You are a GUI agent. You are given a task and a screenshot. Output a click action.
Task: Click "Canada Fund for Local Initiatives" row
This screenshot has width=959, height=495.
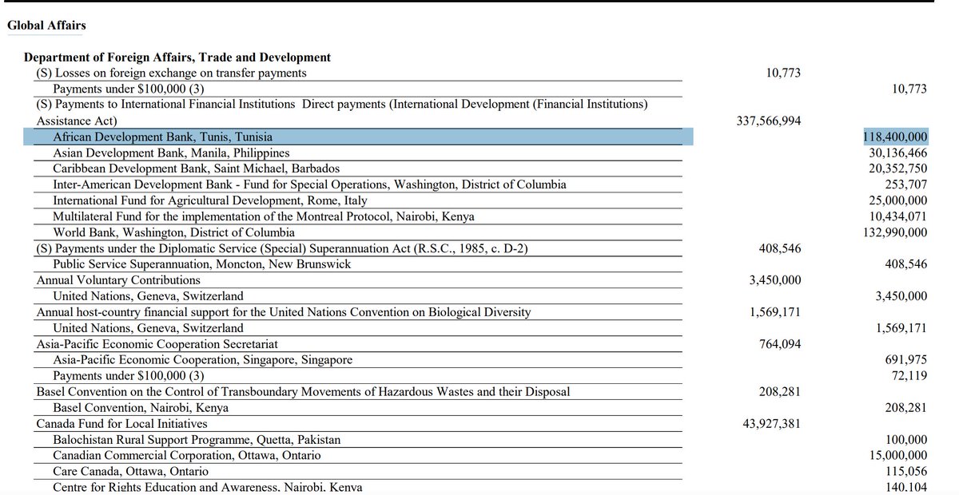[121, 424]
